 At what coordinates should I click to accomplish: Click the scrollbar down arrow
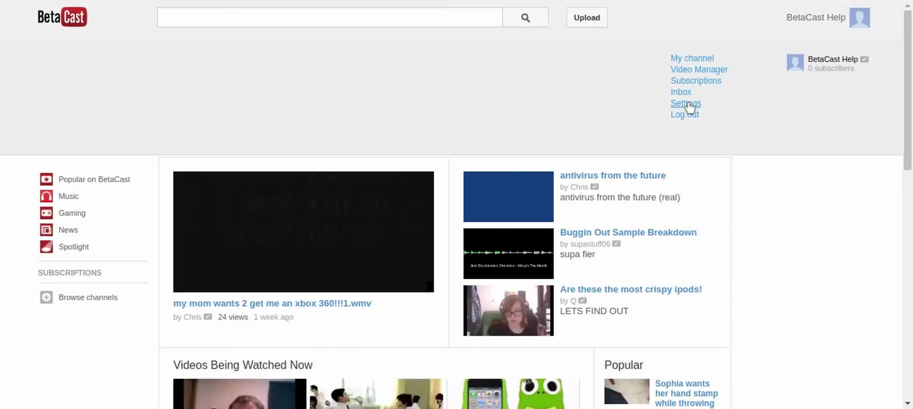[x=908, y=404]
